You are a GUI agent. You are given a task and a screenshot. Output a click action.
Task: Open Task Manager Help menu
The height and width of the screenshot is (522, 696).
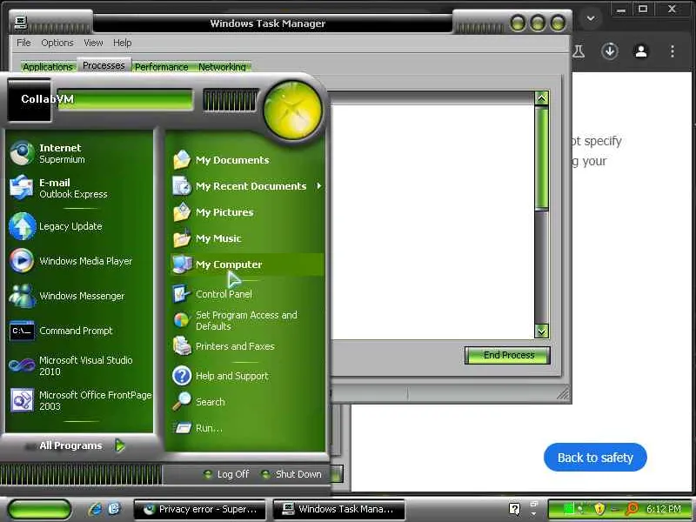tap(122, 43)
